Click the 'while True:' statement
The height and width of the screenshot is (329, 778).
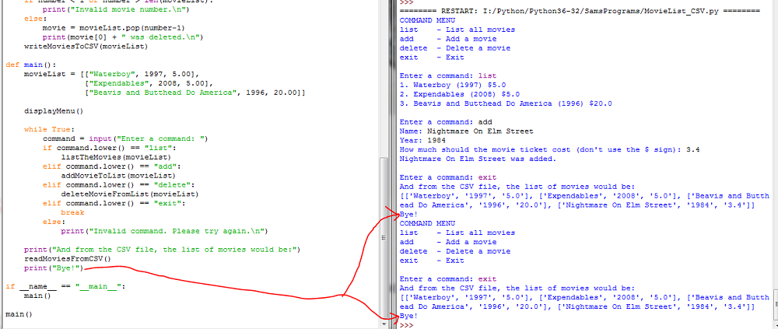pos(47,129)
